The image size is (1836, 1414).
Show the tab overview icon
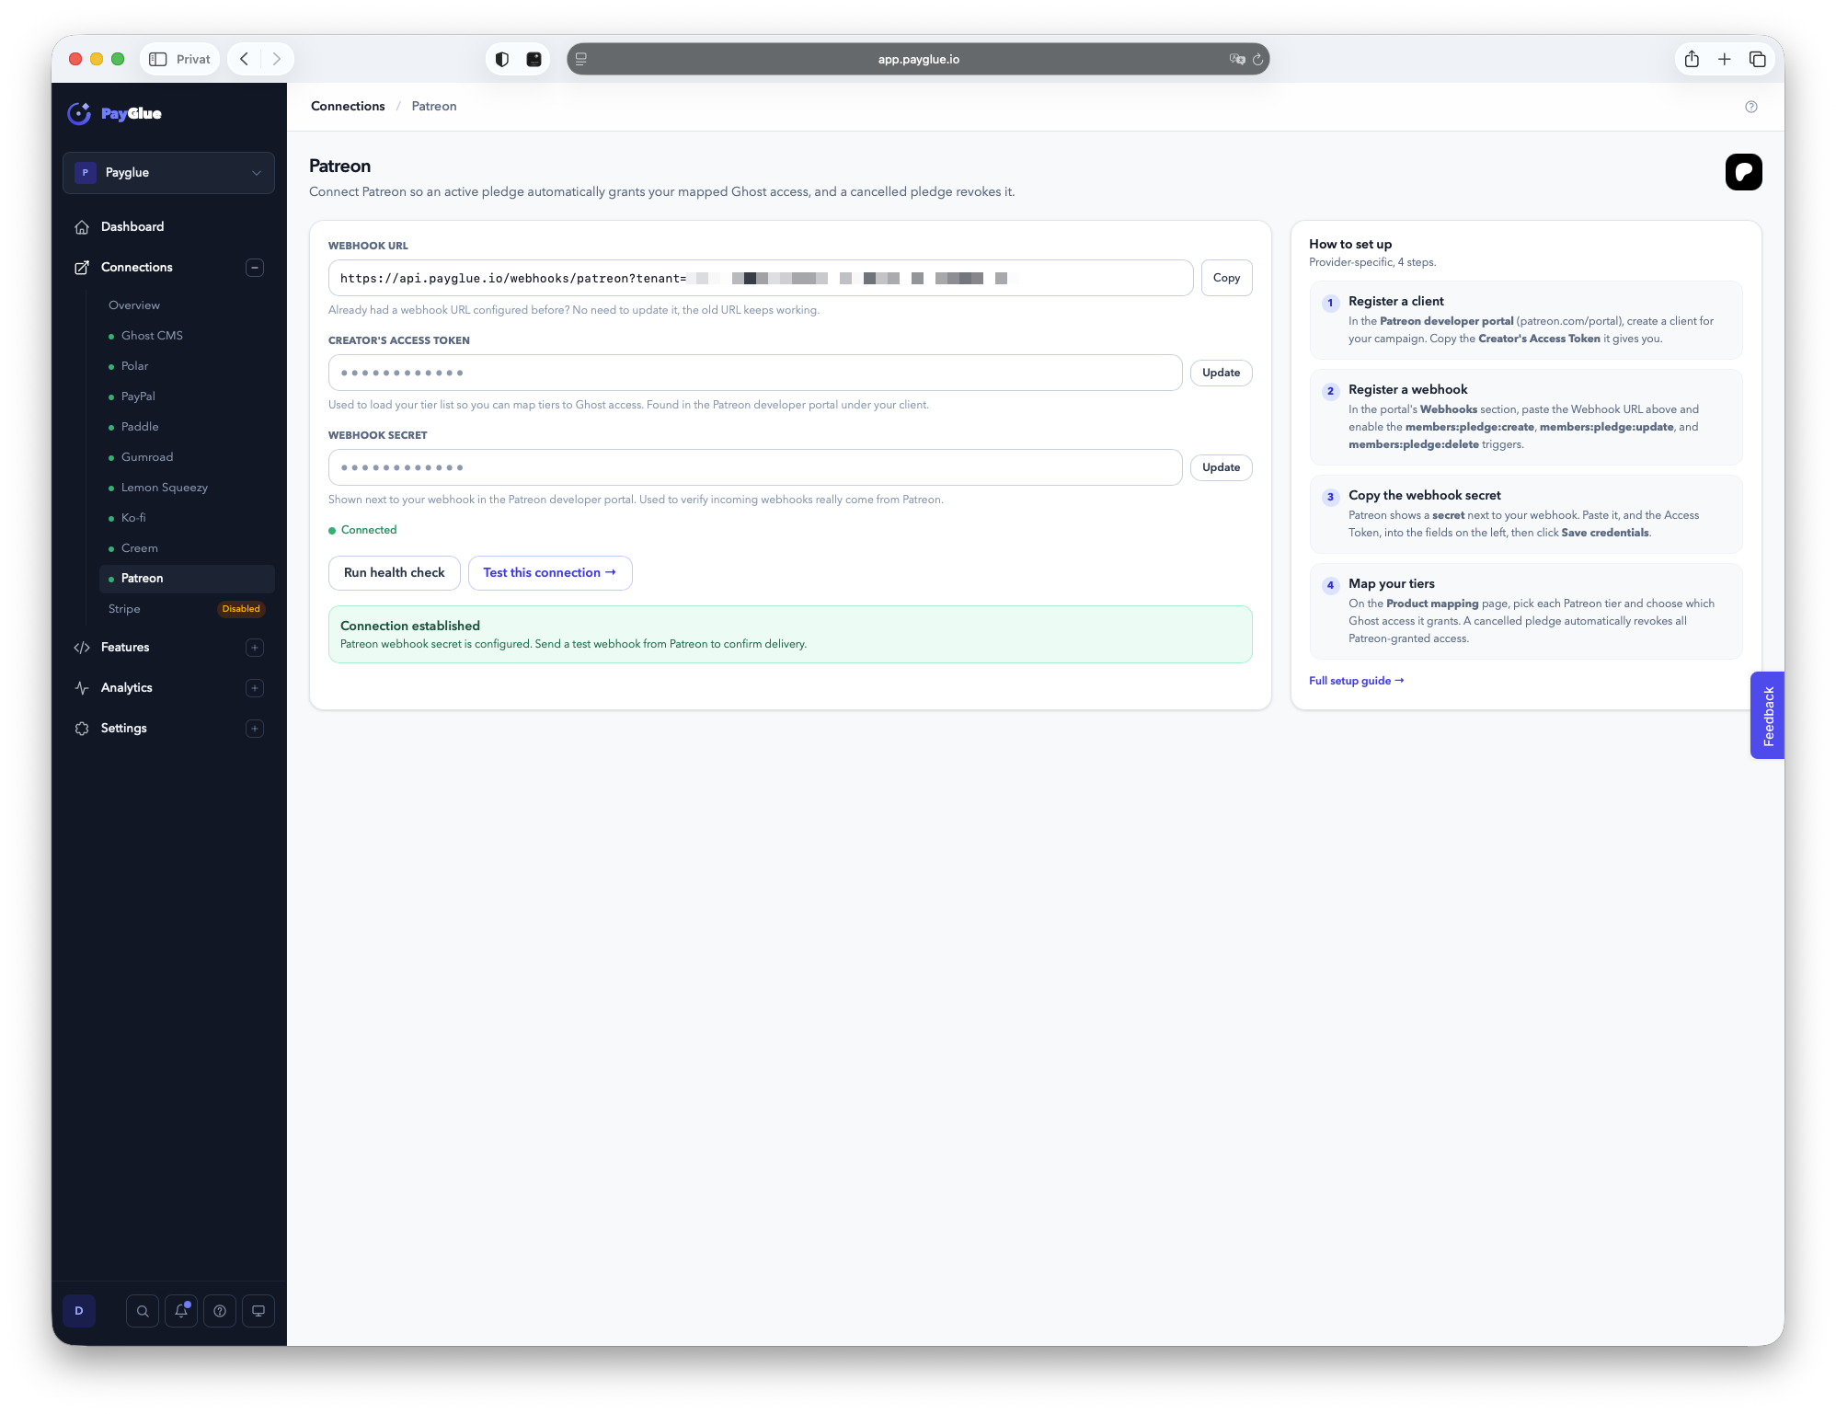(x=1758, y=59)
